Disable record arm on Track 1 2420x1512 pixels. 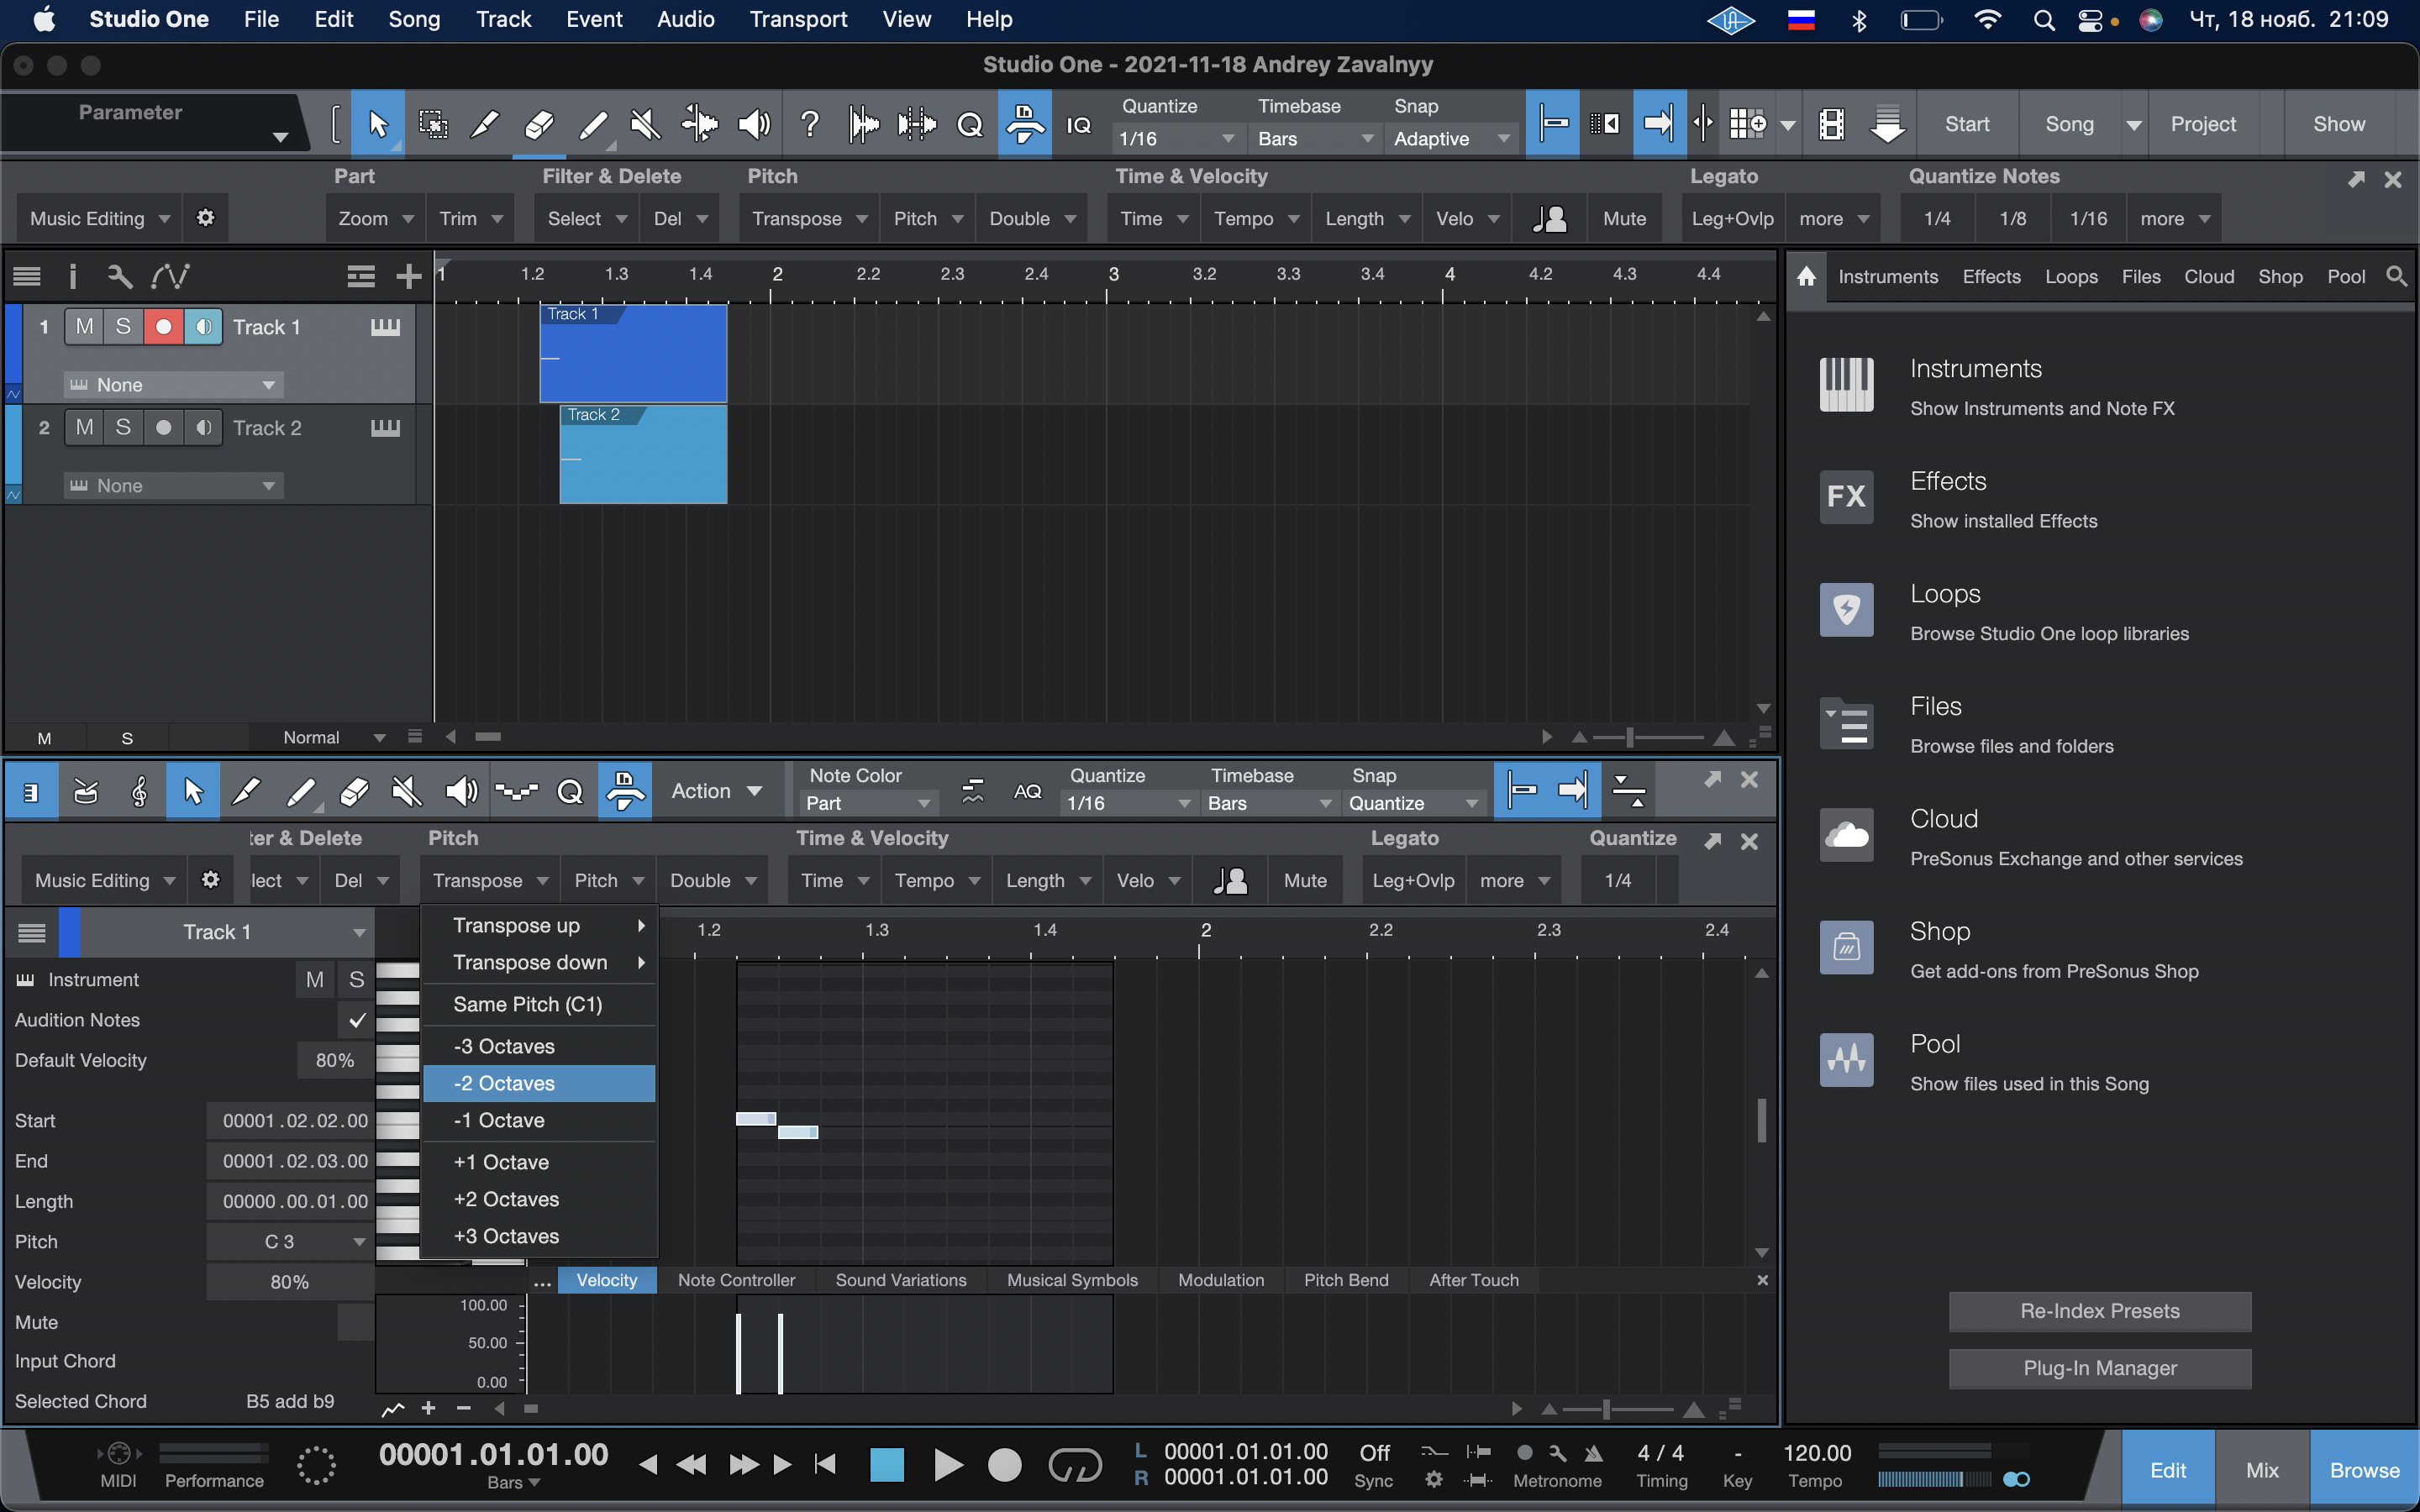163,327
